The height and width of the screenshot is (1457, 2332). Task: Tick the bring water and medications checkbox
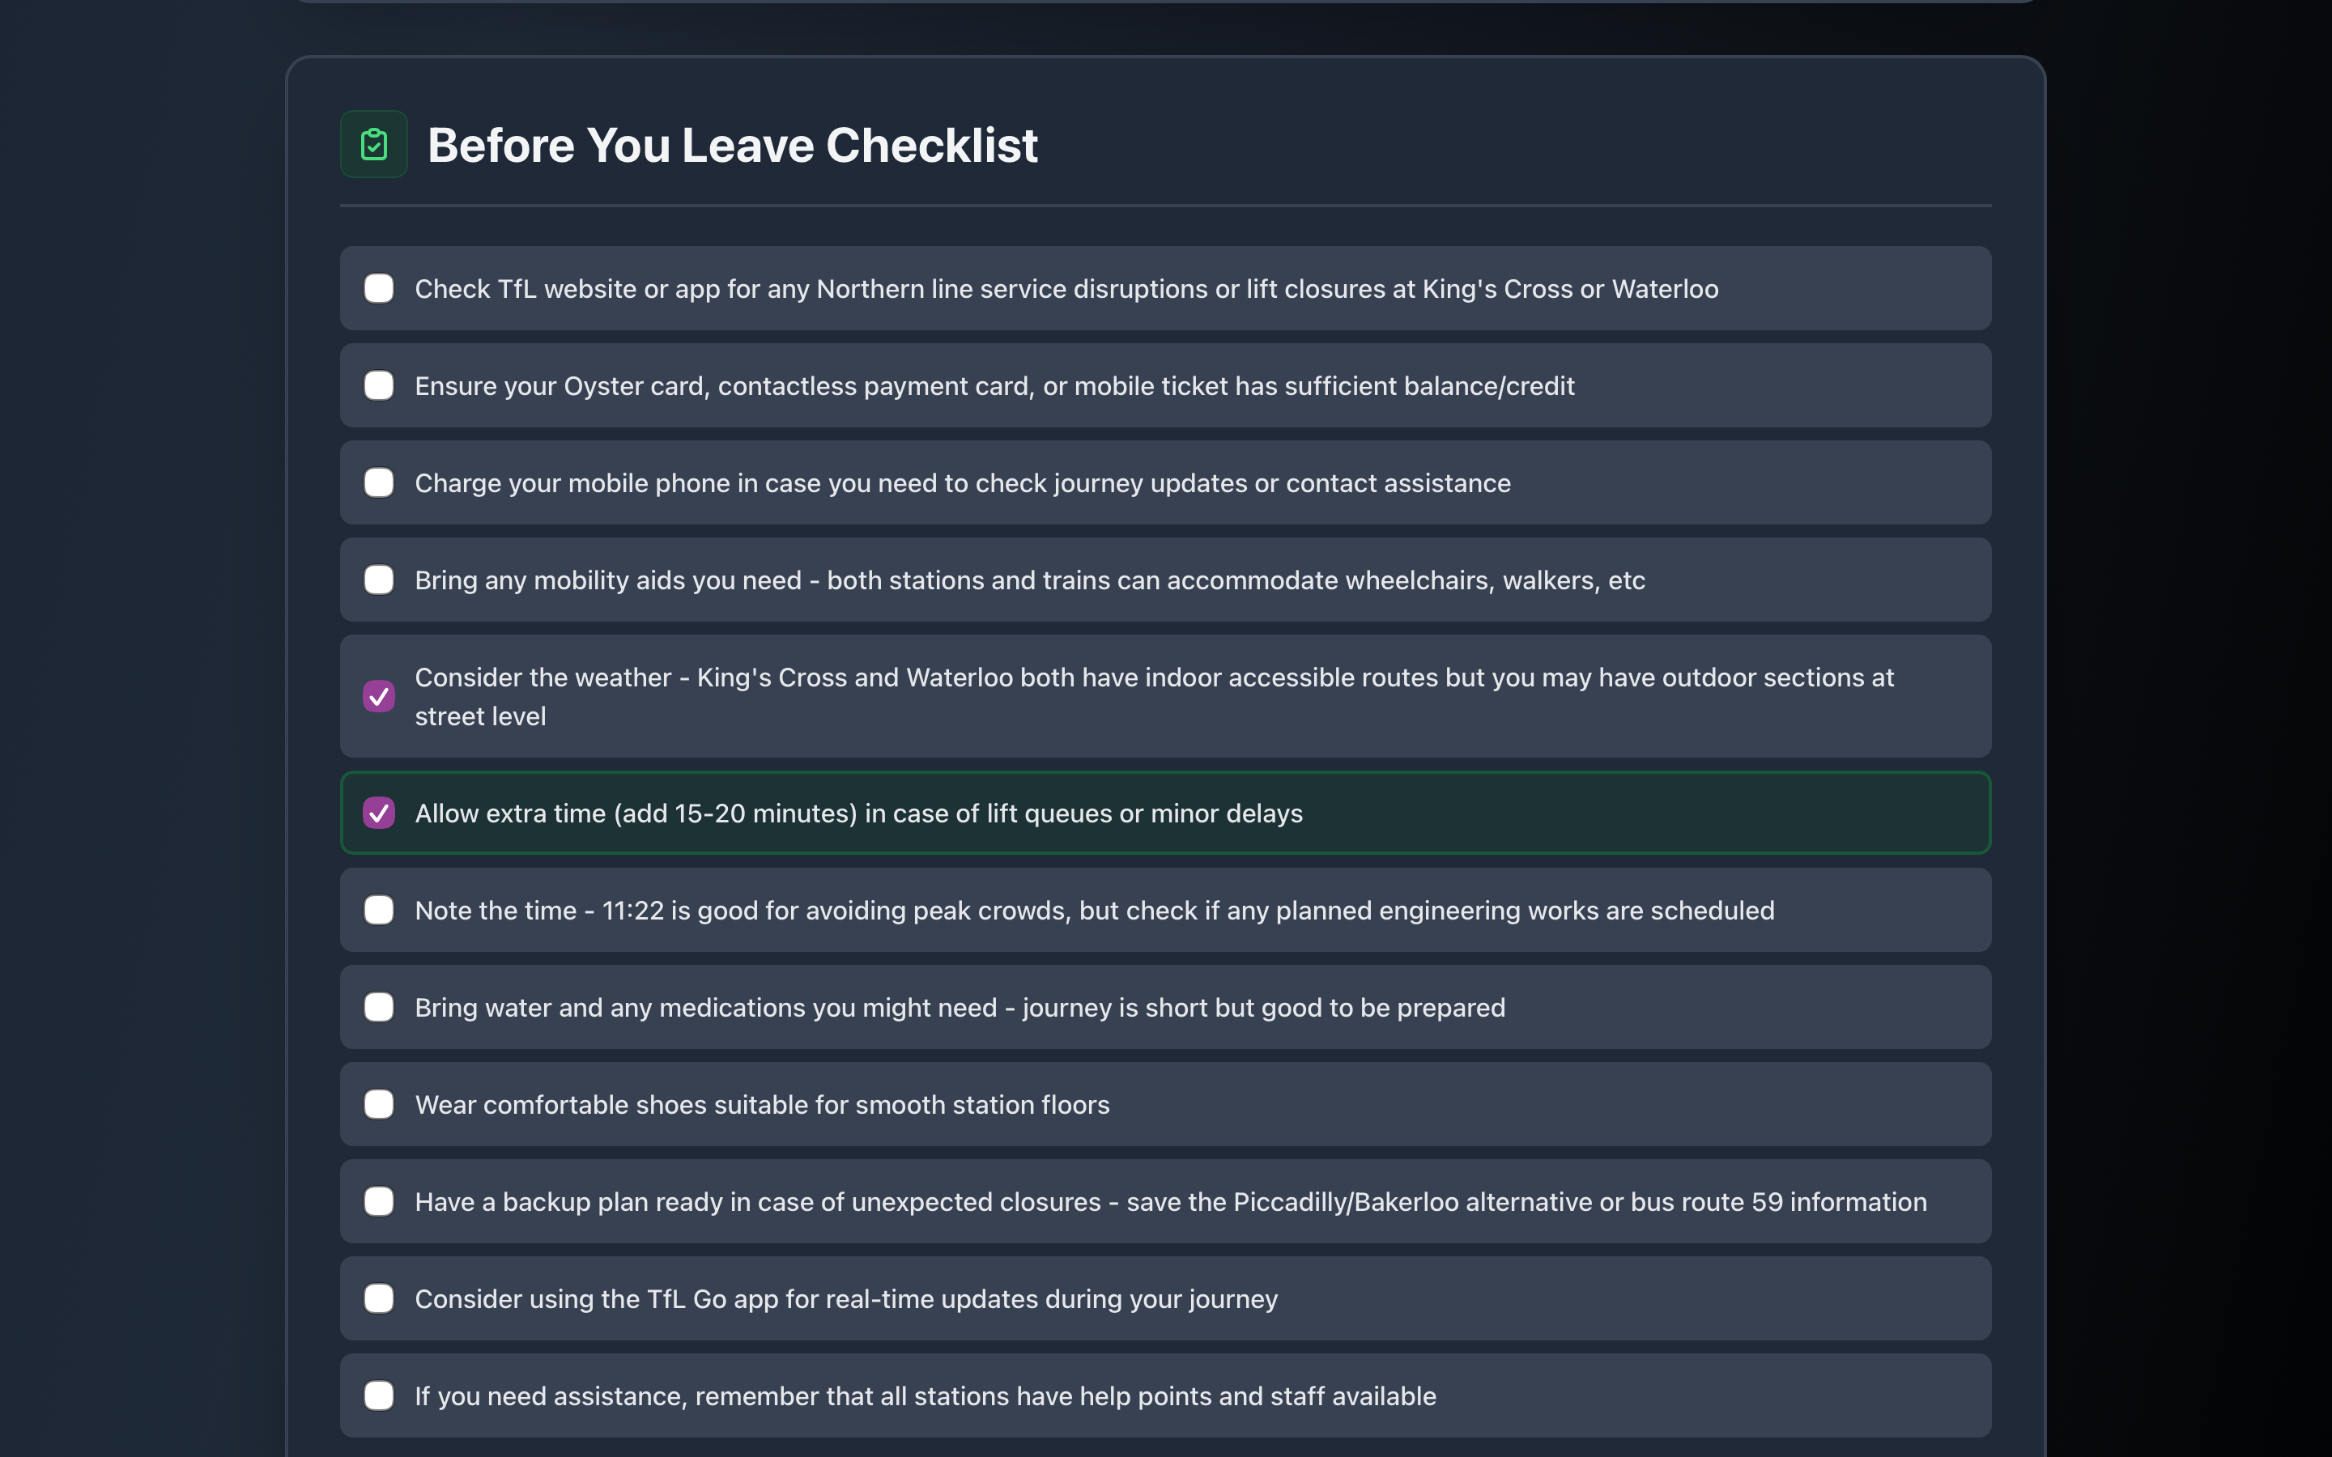379,1007
